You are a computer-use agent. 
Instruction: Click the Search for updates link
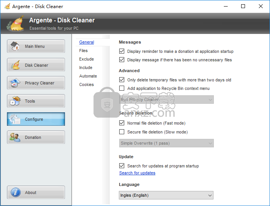[137, 173]
